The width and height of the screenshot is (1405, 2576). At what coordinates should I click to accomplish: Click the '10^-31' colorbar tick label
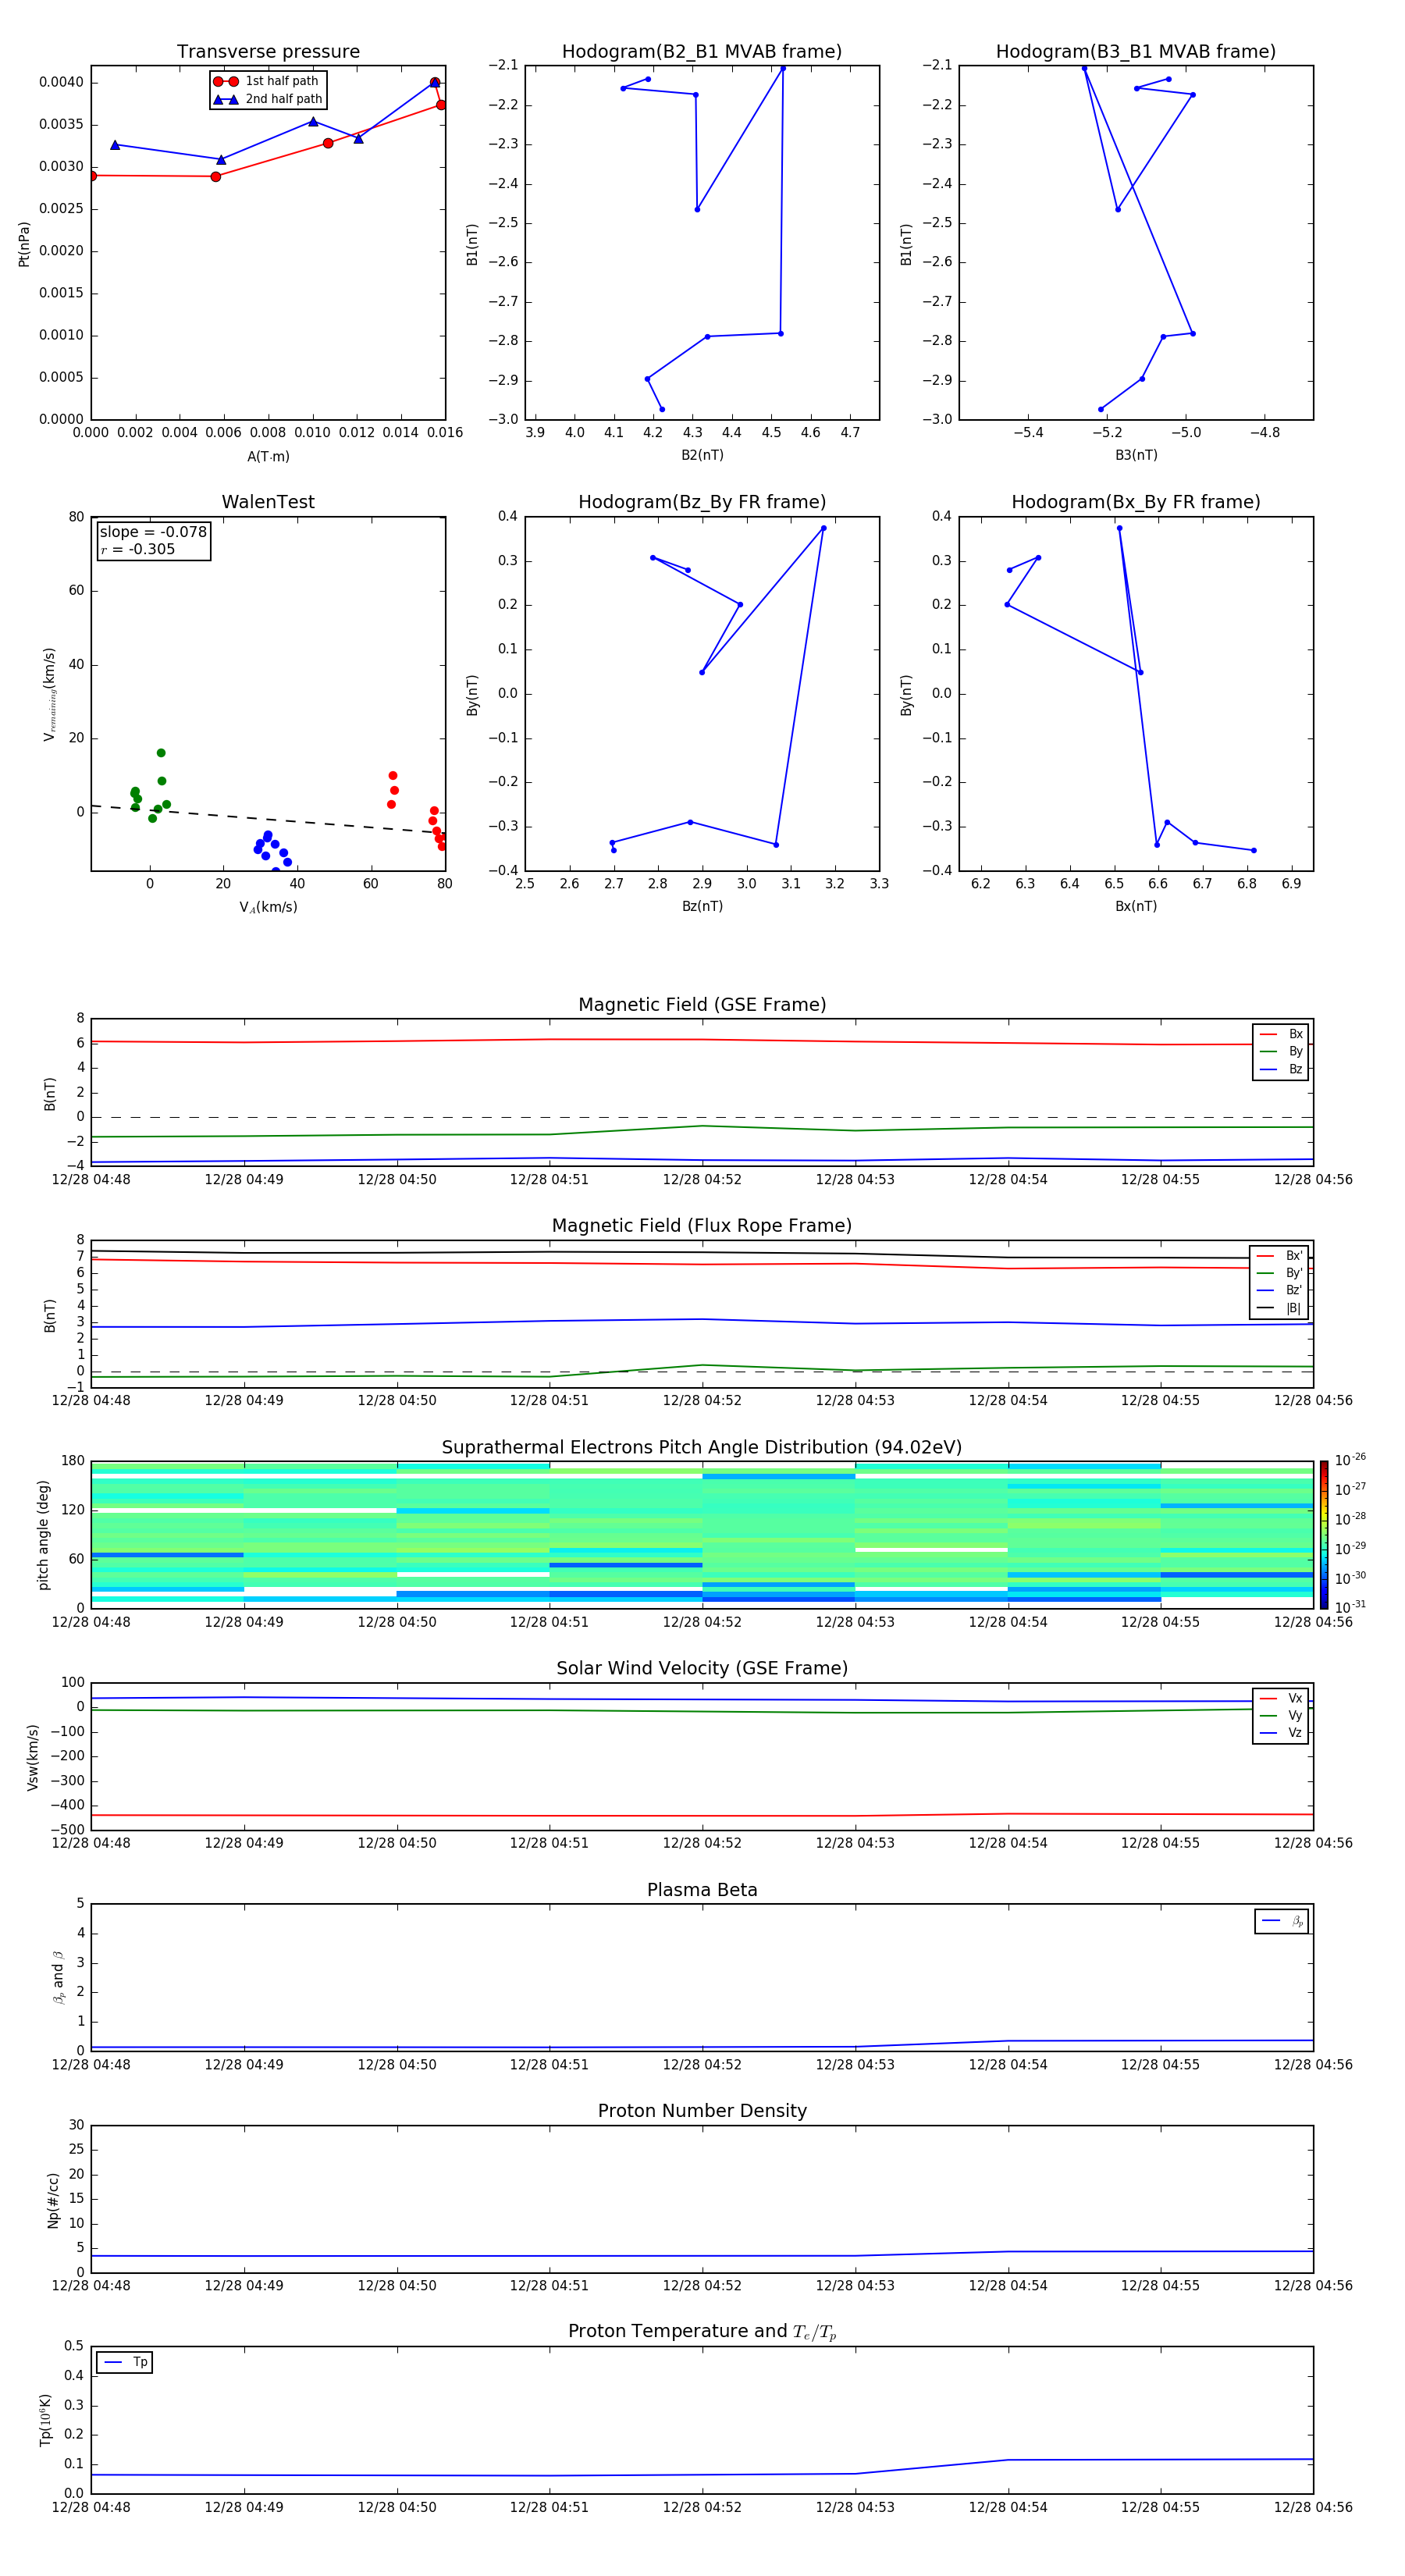click(x=1350, y=1607)
